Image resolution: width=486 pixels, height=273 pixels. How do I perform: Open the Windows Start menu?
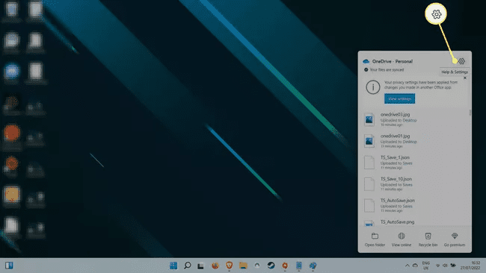tap(173, 266)
